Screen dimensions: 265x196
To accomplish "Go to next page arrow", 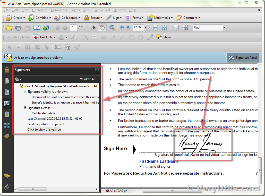I will pos(65,27).
